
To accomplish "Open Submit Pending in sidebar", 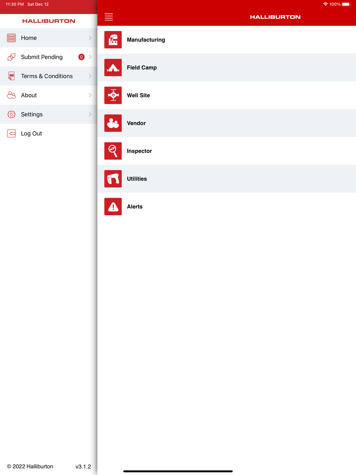I will click(49, 57).
